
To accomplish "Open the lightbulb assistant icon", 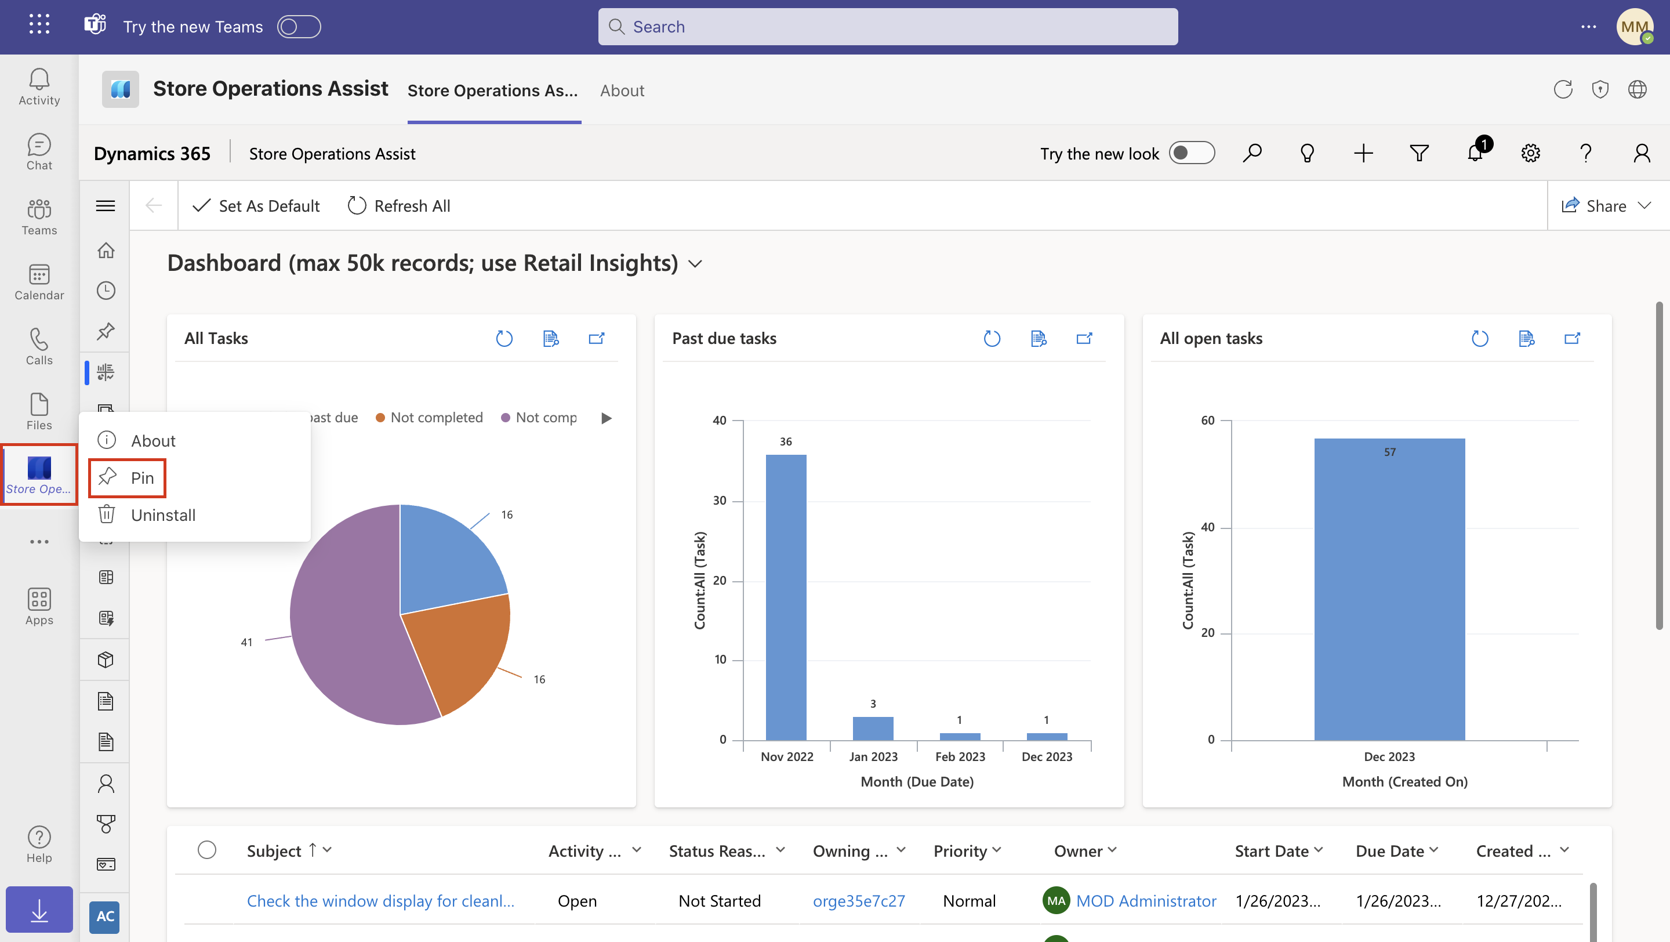I will (x=1307, y=153).
